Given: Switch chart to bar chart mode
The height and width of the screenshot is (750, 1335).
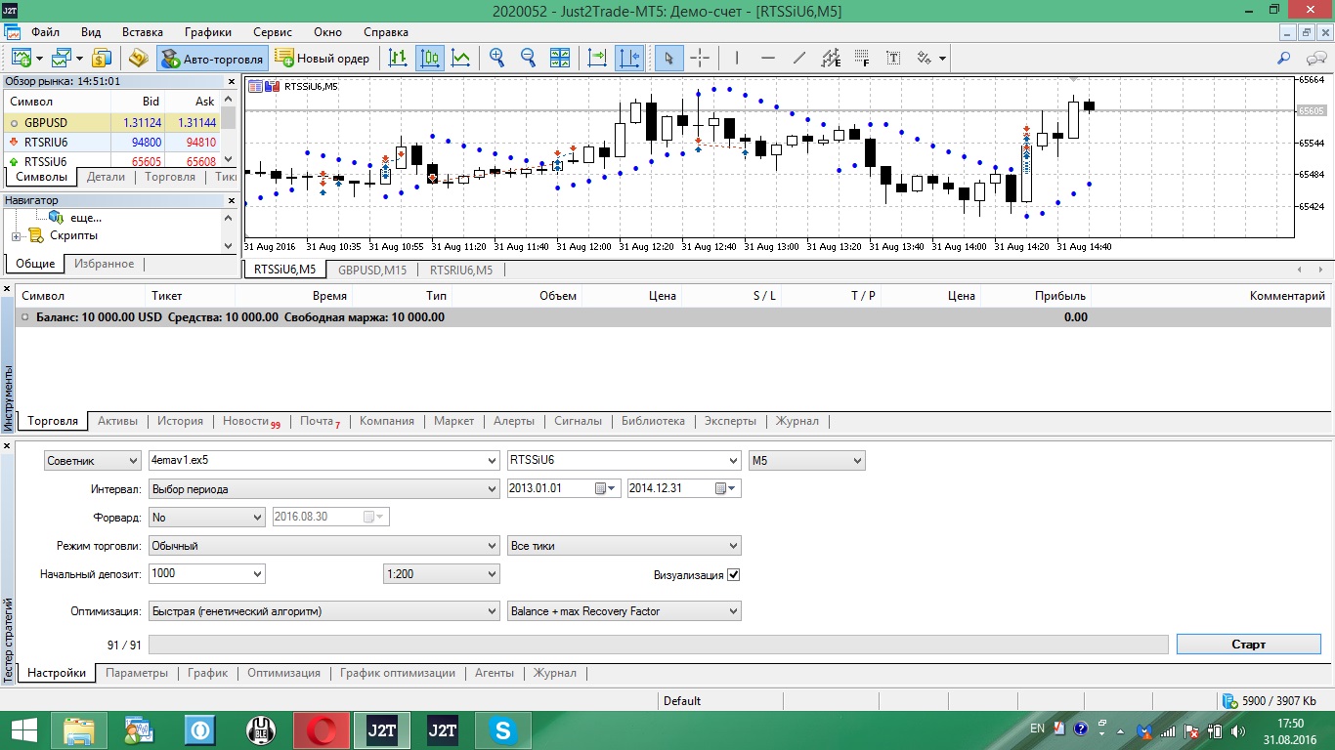Looking at the screenshot, I should pos(398,59).
